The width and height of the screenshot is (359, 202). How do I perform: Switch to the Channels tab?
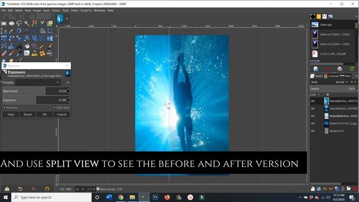331,76
